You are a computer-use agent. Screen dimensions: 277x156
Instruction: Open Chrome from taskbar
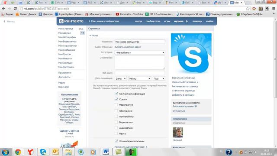(x=18, y=152)
